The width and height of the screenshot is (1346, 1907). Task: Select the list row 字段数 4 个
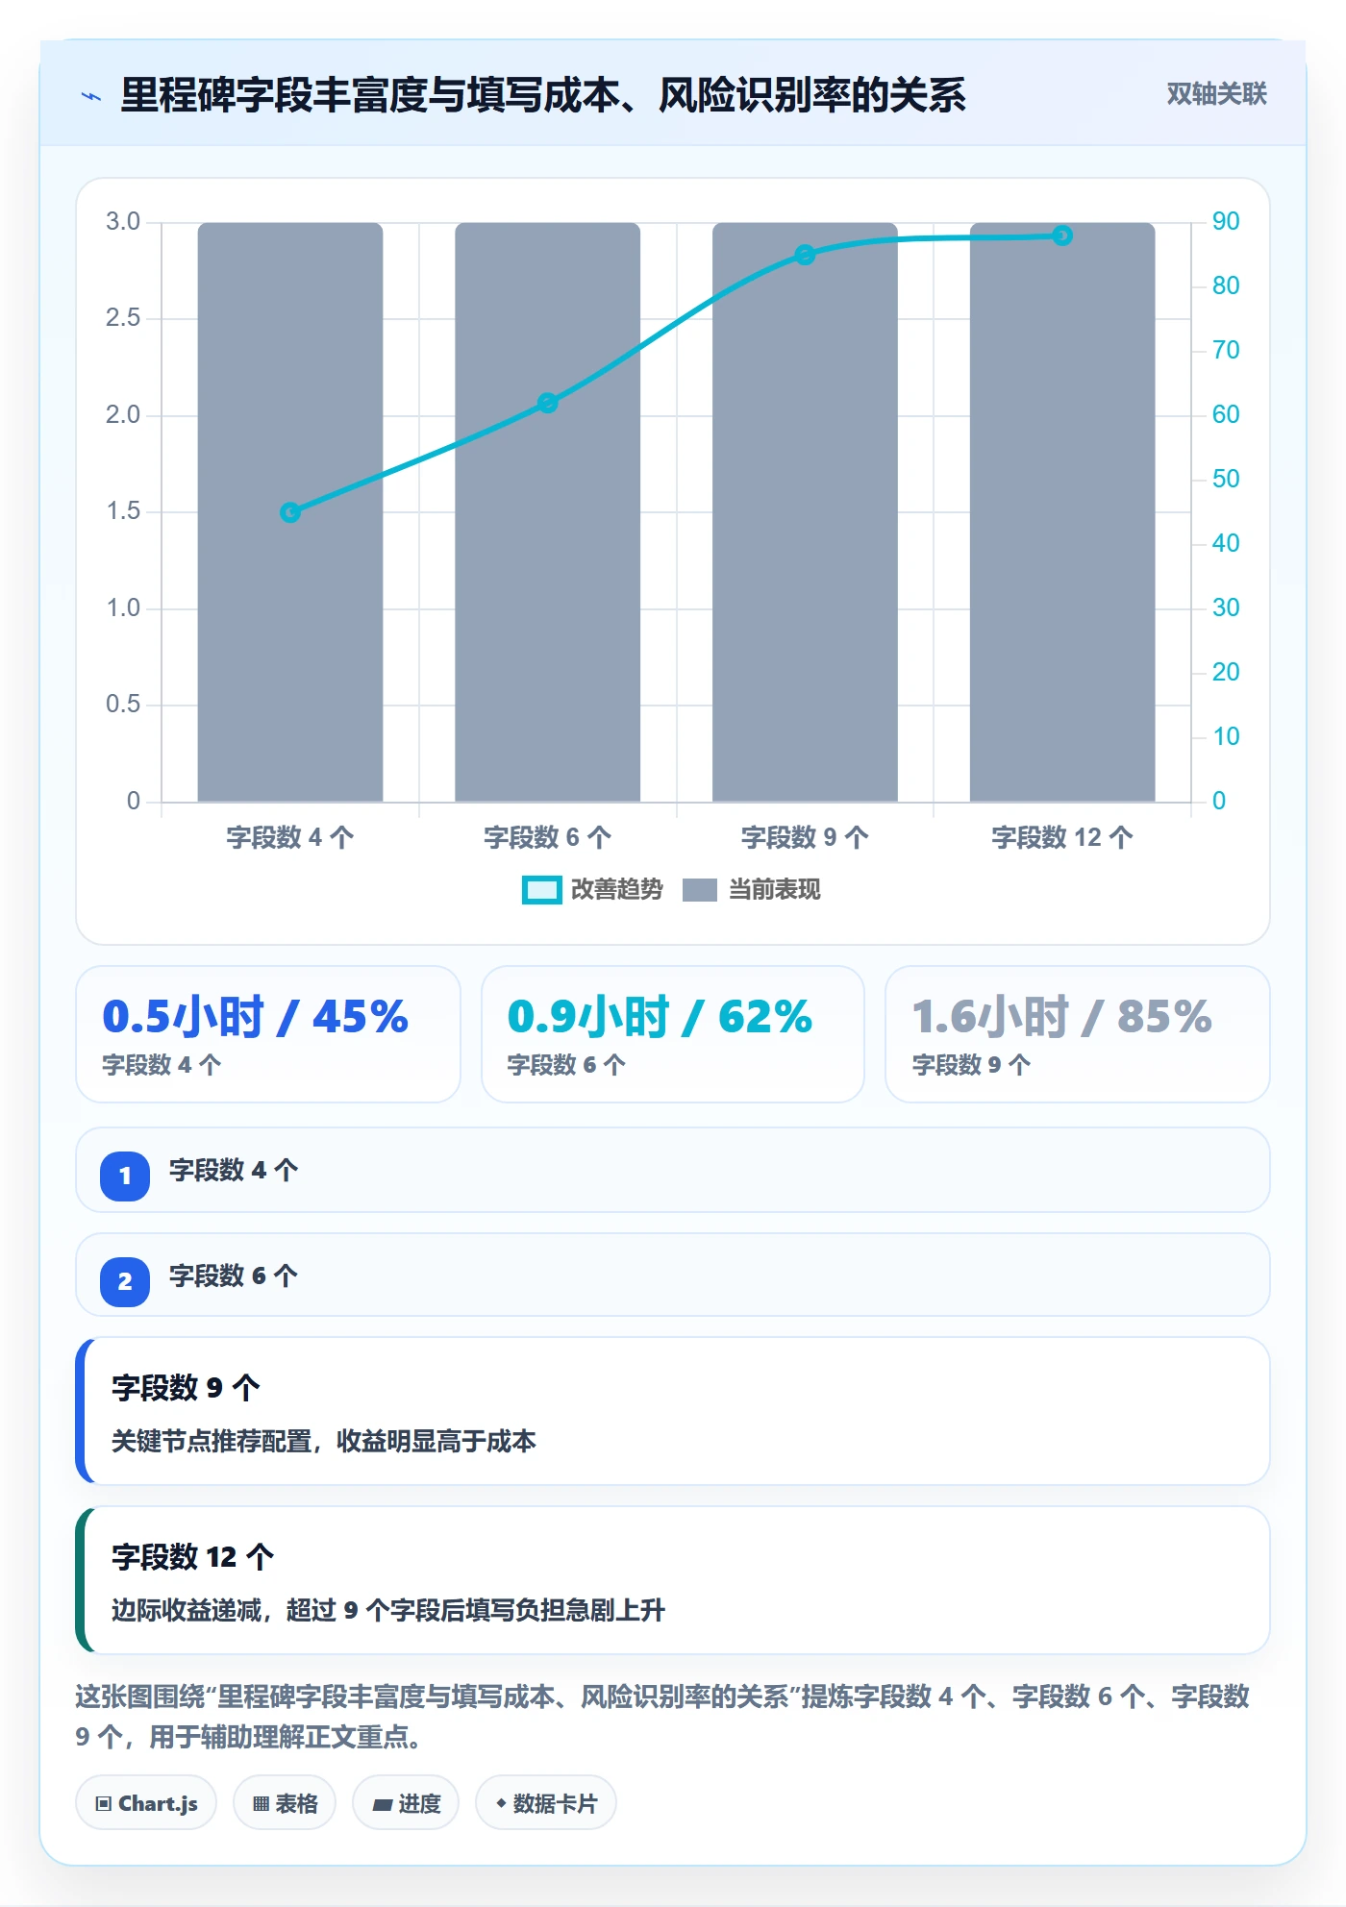coord(673,1171)
